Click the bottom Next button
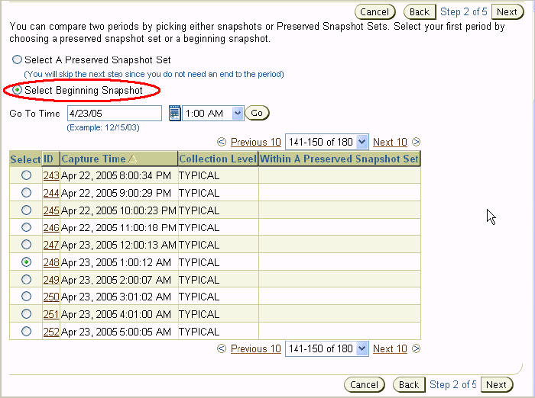The height and width of the screenshot is (398, 535). click(497, 385)
